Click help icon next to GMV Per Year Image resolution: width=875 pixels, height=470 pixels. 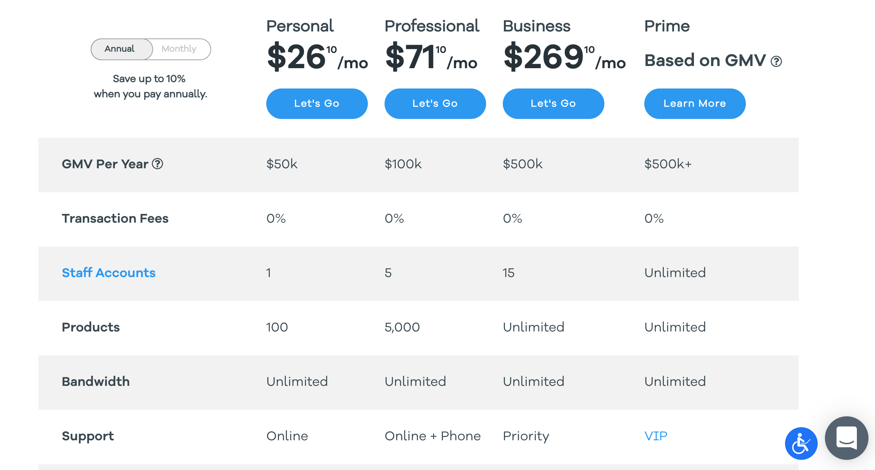[x=157, y=164]
